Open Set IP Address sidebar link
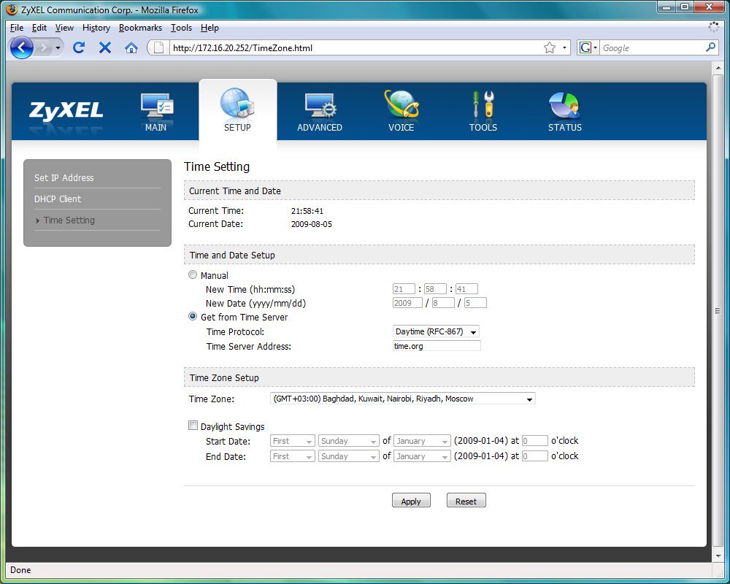This screenshot has width=730, height=584. pos(64,177)
